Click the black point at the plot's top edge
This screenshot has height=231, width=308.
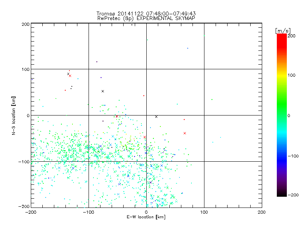point(132,25)
